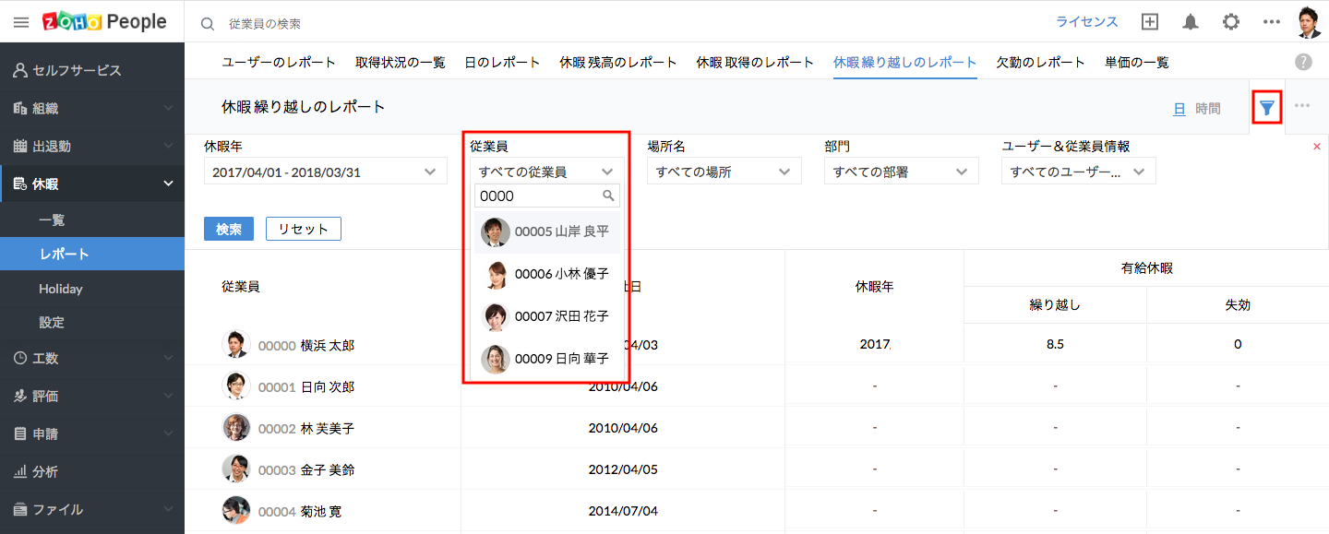Click the 従業員の検索 search field
The width and height of the screenshot is (1329, 534).
369,23
